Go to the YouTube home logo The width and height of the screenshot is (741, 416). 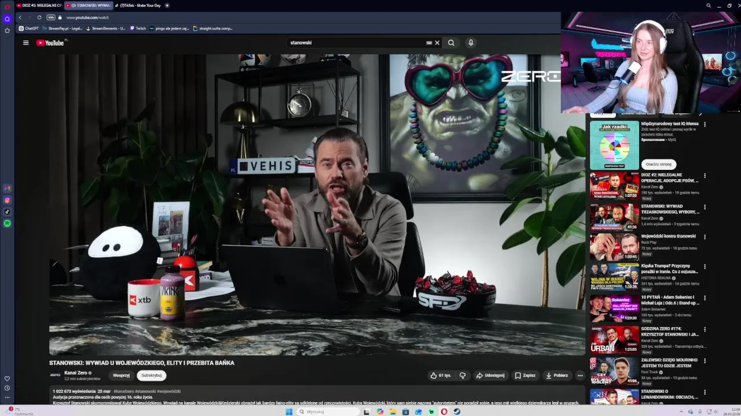click(x=50, y=43)
